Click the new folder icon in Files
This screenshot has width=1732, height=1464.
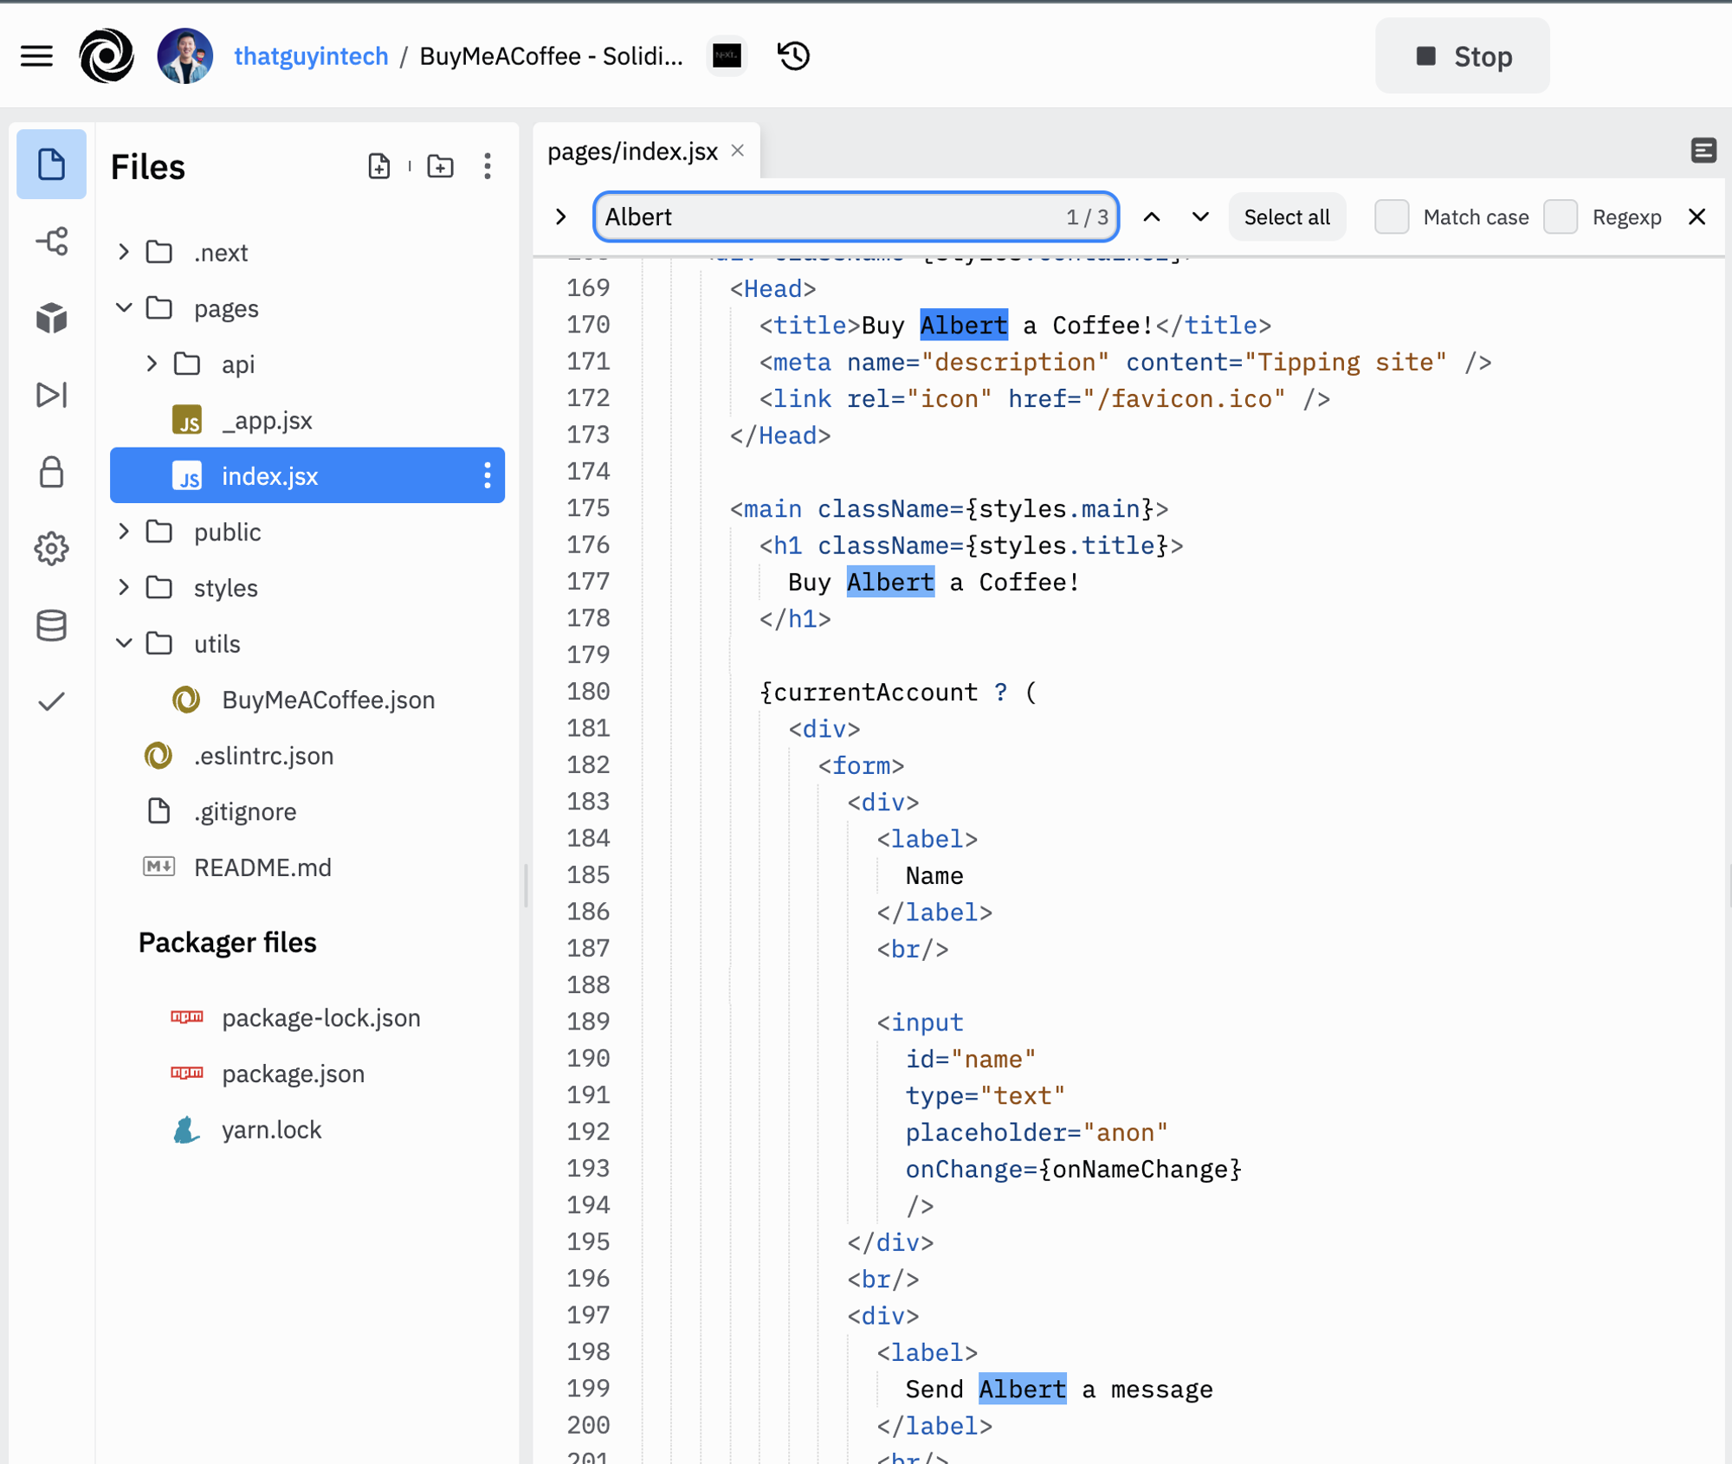point(440,166)
